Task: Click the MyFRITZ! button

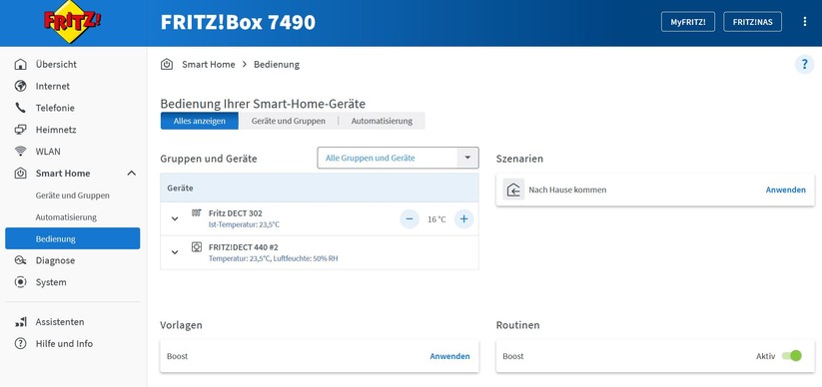Action: [x=688, y=22]
